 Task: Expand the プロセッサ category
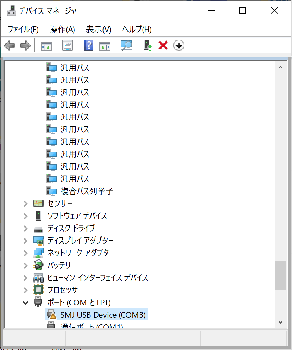[25, 290]
